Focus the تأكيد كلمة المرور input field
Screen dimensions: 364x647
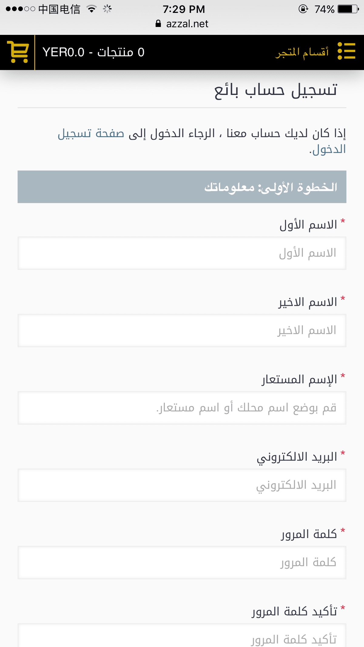[x=182, y=635]
